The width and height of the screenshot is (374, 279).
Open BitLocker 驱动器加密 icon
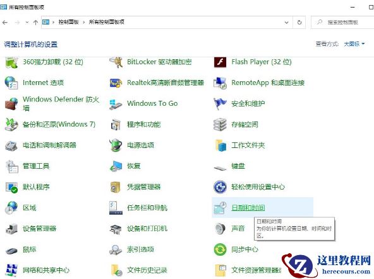(x=116, y=62)
